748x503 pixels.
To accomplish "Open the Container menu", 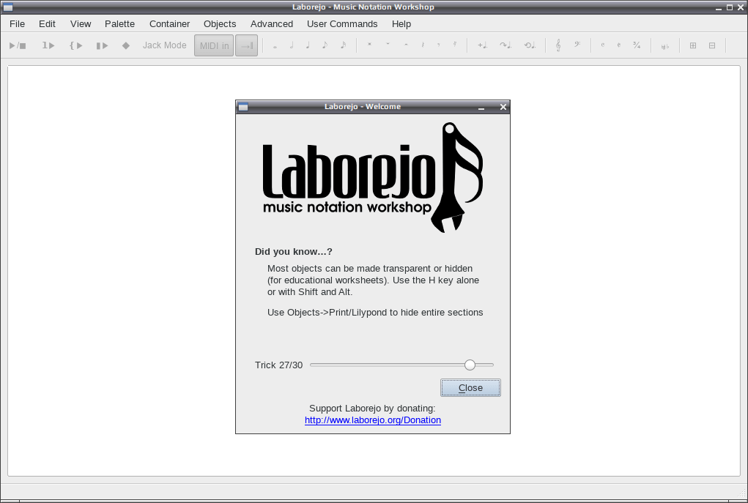I will click(x=169, y=24).
